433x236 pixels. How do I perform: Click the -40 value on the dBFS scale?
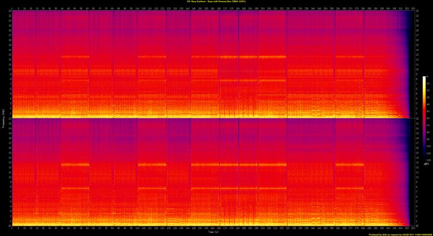pyautogui.click(x=429, y=106)
